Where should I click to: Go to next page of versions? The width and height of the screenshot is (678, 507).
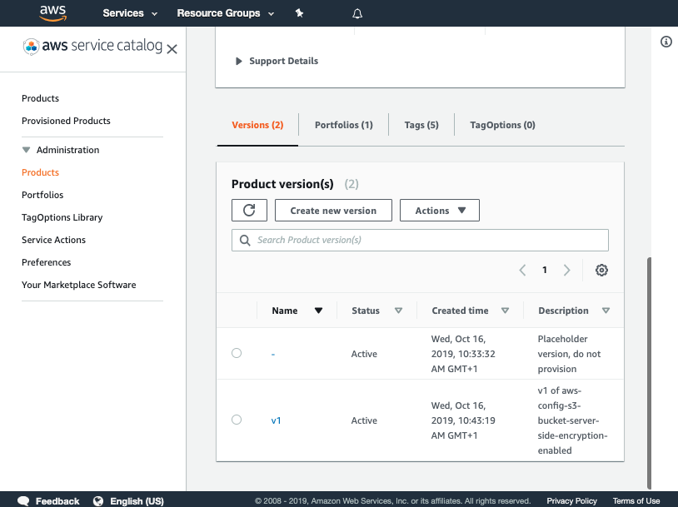tap(566, 270)
